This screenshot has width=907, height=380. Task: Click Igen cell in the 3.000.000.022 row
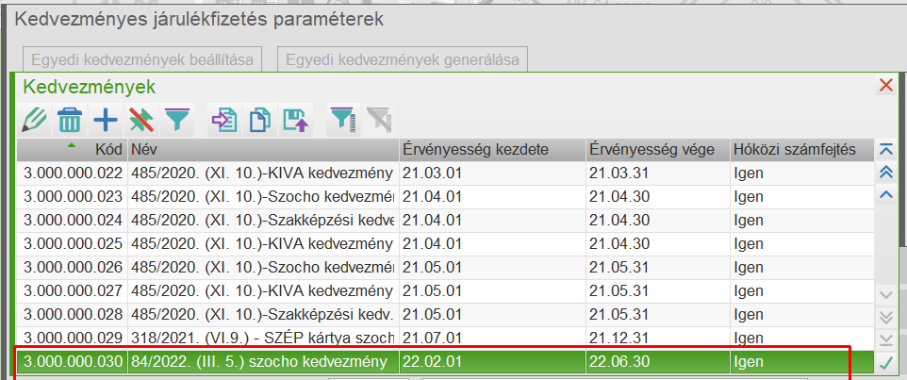click(x=802, y=173)
